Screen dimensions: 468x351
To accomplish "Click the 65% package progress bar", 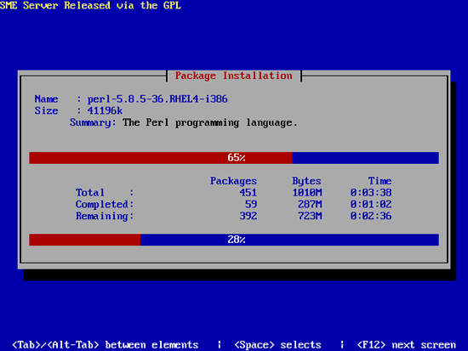I will pos(234,158).
